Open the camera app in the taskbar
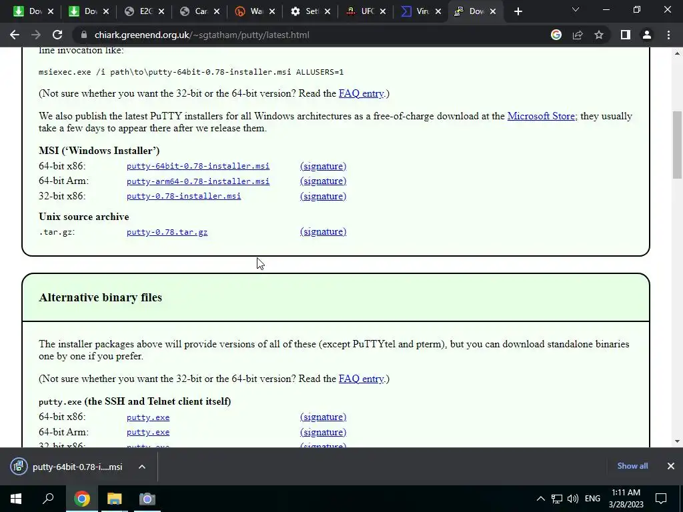This screenshot has height=512, width=683. click(x=147, y=499)
